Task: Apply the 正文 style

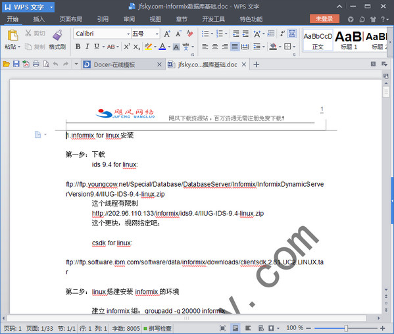Action: click(x=318, y=40)
